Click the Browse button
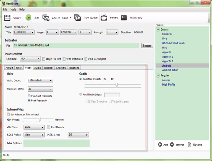The width and height of the screenshot is (212, 161). (147, 46)
